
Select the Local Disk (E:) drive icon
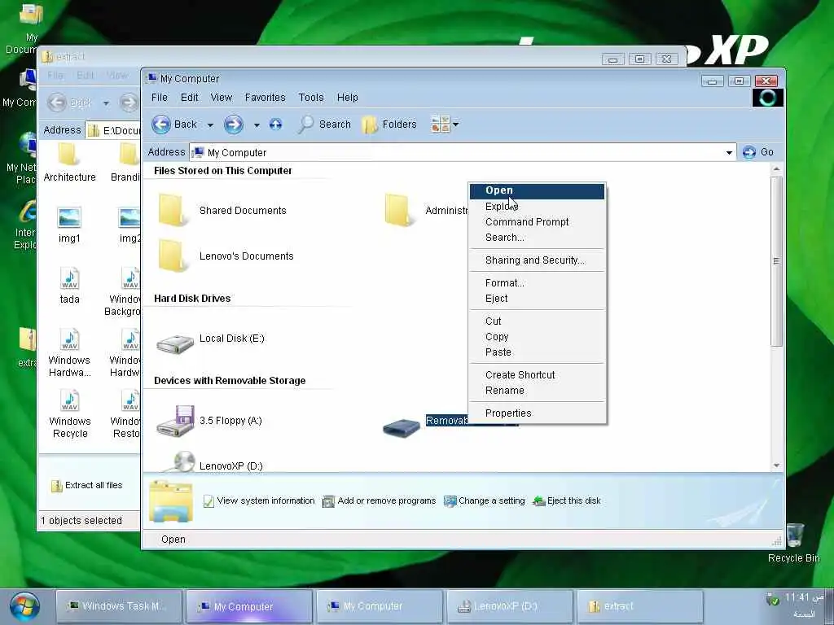(175, 344)
